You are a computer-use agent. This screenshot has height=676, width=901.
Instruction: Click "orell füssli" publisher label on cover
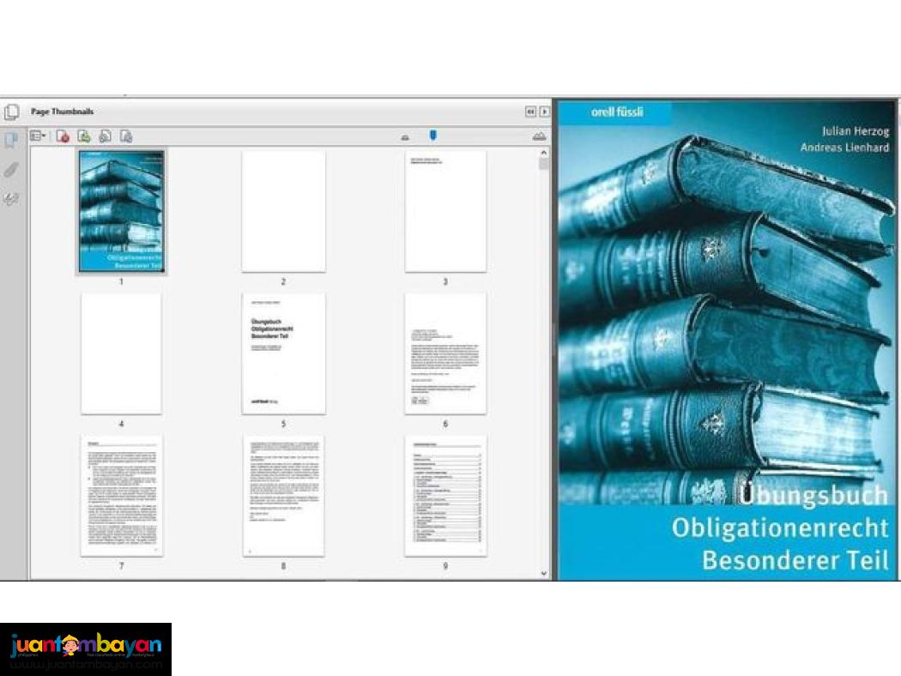pyautogui.click(x=617, y=112)
